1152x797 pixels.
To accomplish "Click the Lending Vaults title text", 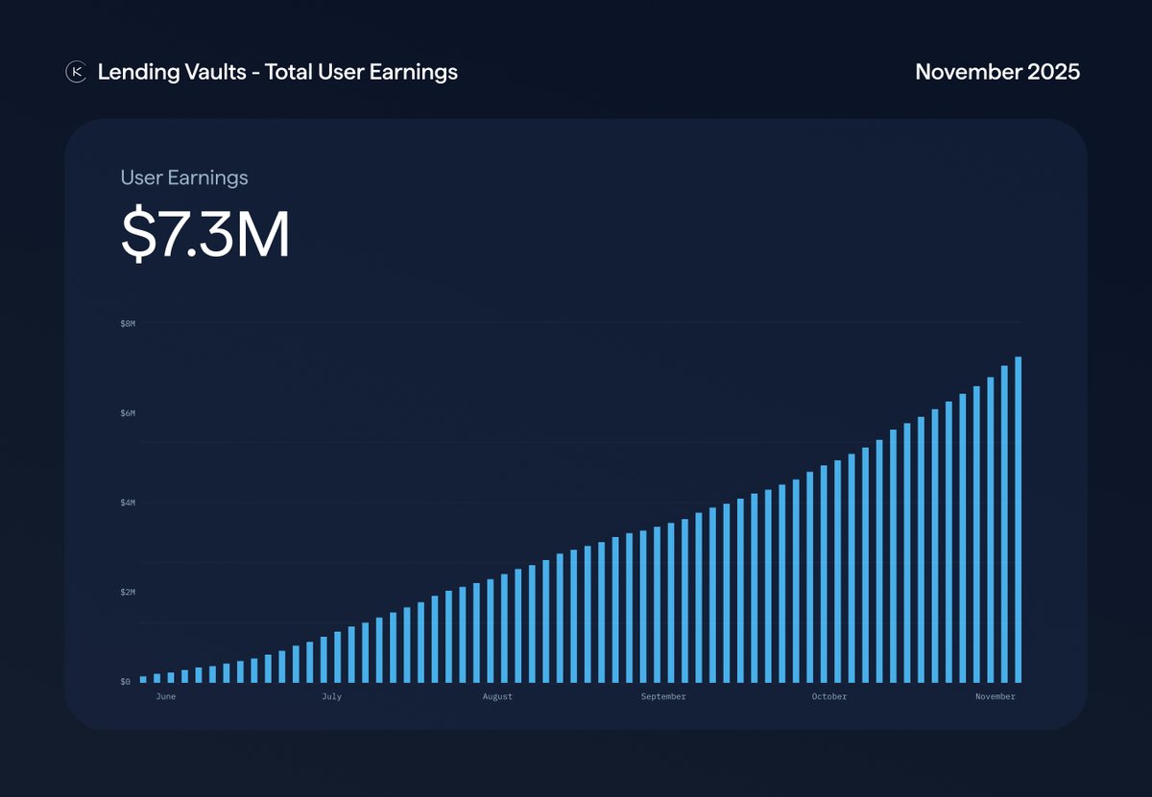I will [276, 71].
